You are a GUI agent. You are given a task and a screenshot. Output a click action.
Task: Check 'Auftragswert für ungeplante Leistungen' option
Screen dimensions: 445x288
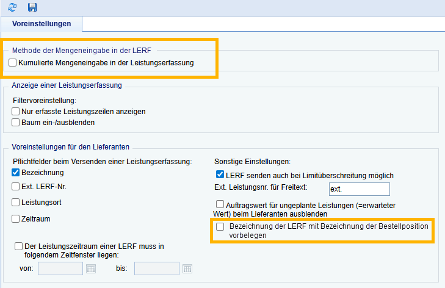coord(220,205)
